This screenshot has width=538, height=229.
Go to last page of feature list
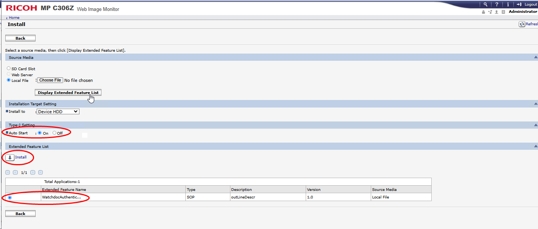coord(40,172)
